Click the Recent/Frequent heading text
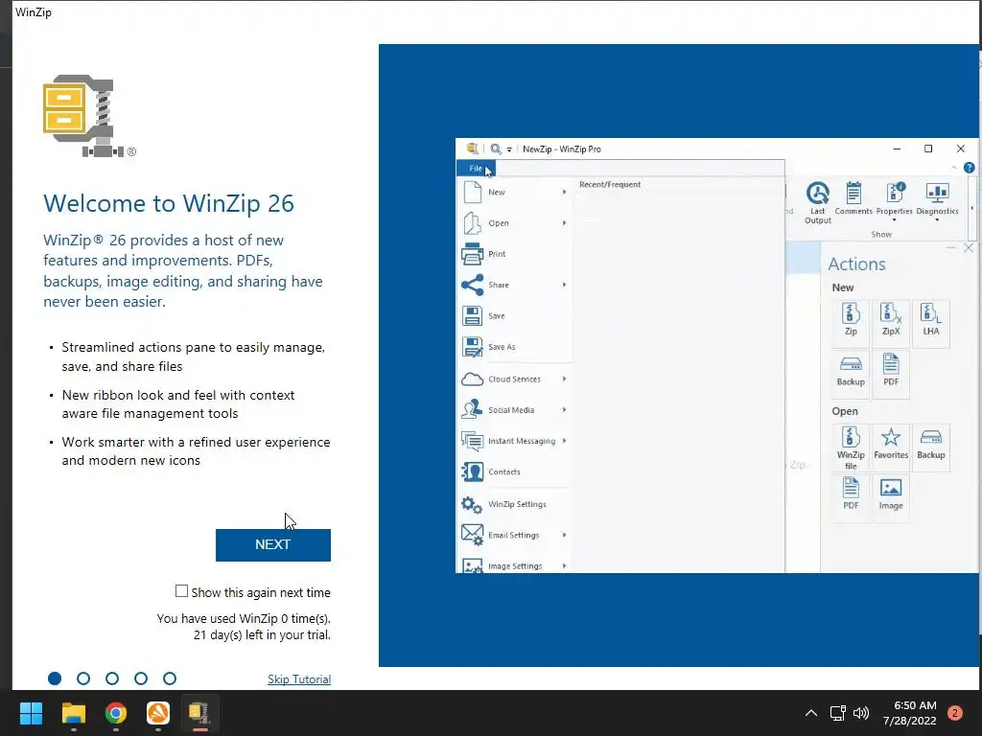982x736 pixels. (610, 185)
